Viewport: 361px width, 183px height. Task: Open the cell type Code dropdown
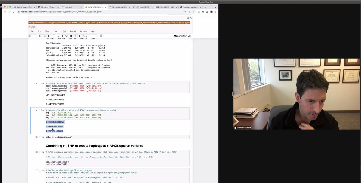pyautogui.click(x=90, y=36)
